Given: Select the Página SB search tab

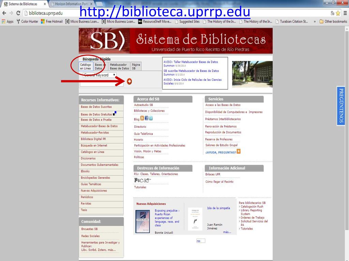Looking at the screenshot, I should [x=136, y=67].
